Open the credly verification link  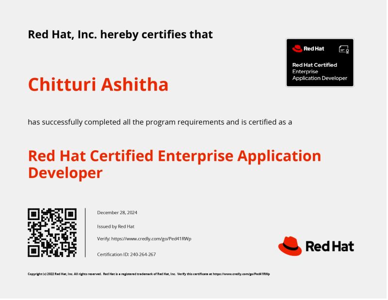pyautogui.click(x=152, y=238)
